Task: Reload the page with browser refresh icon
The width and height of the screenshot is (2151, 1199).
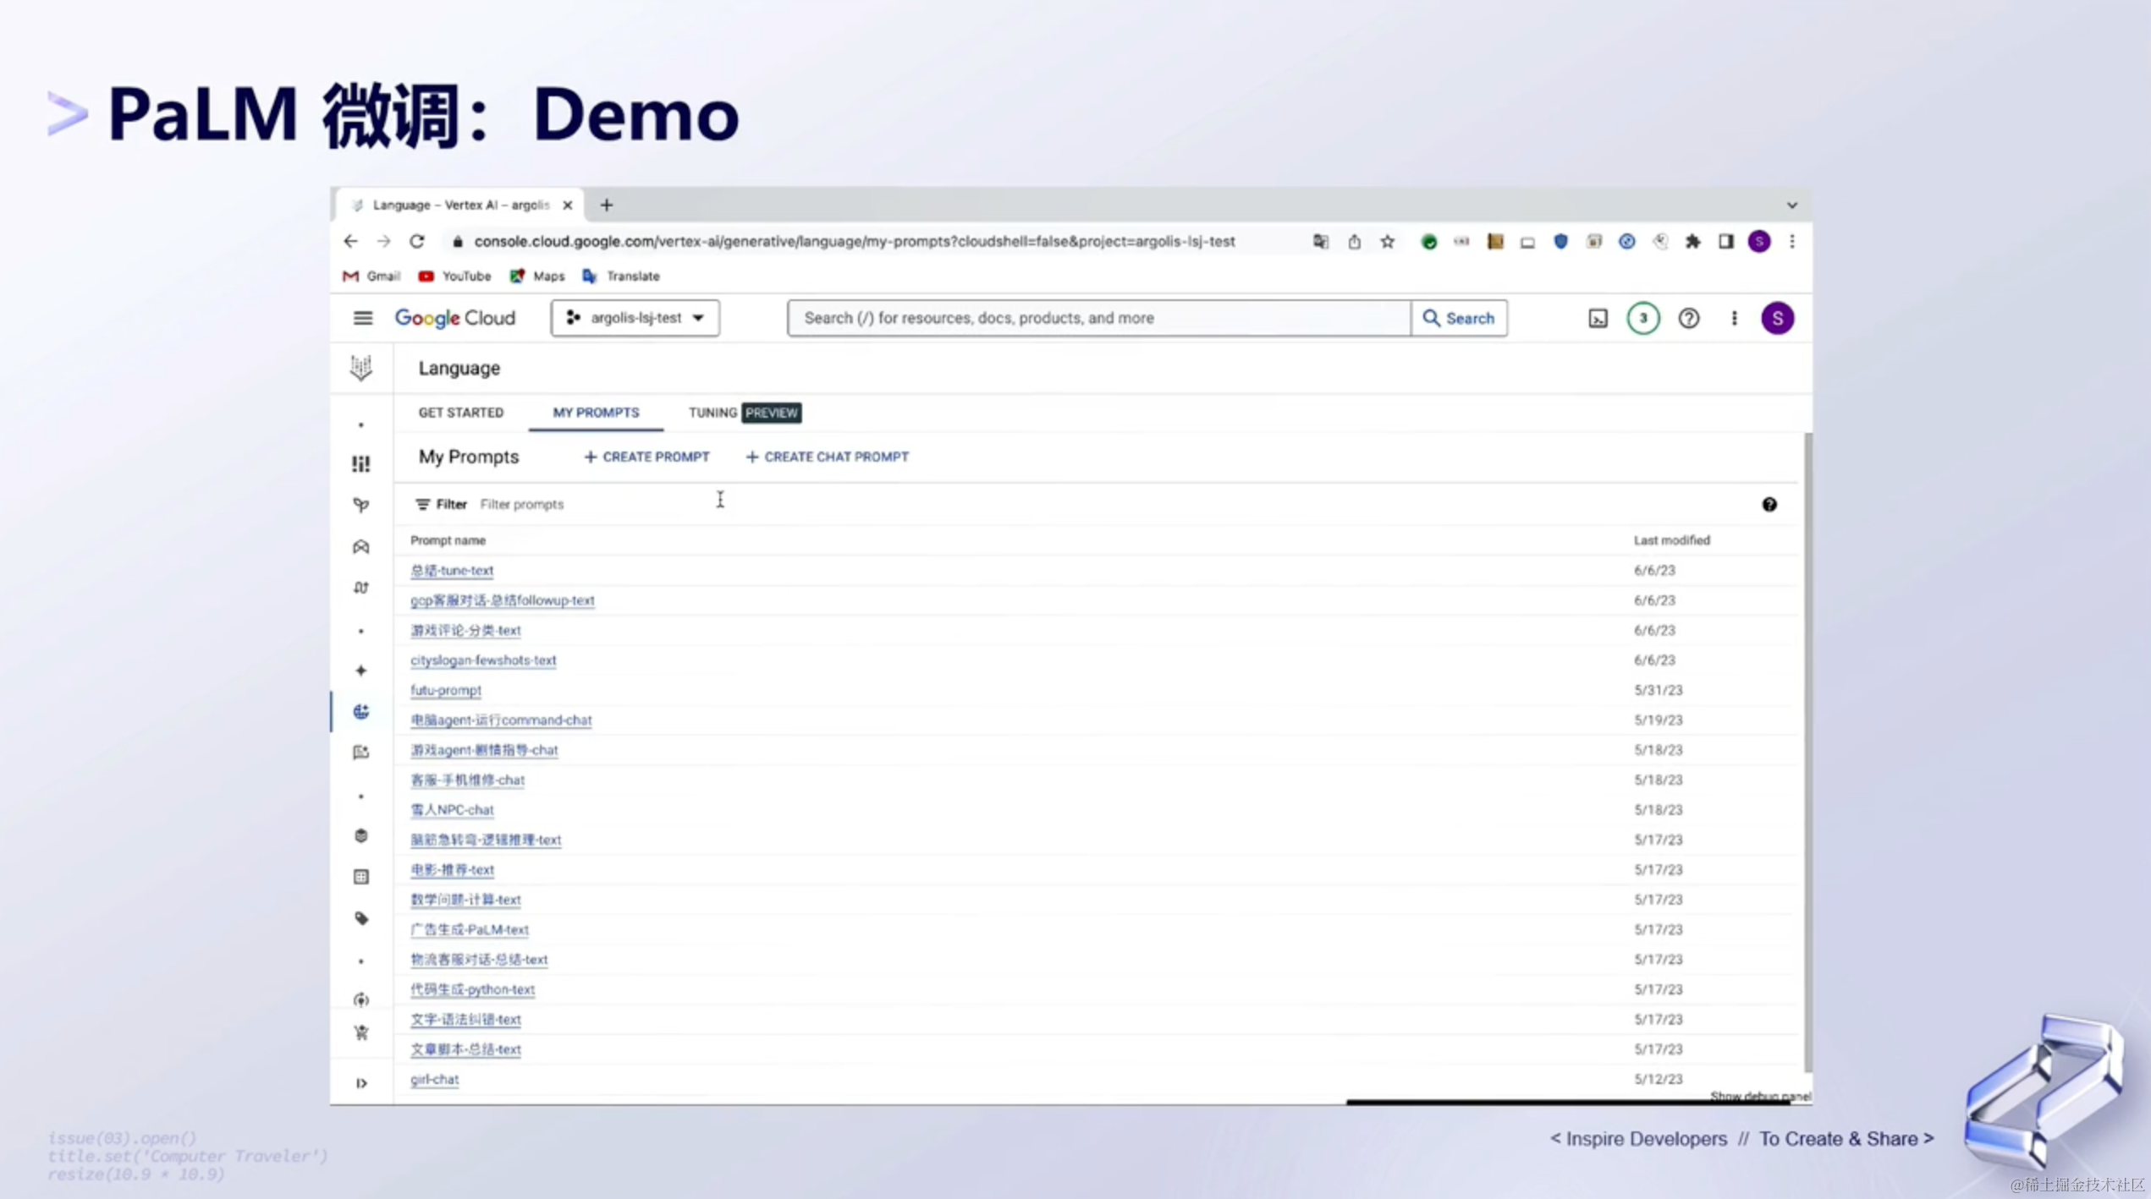Action: (x=417, y=242)
